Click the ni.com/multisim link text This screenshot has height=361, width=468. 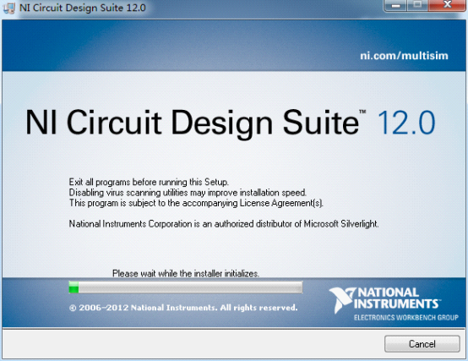pyautogui.click(x=404, y=56)
